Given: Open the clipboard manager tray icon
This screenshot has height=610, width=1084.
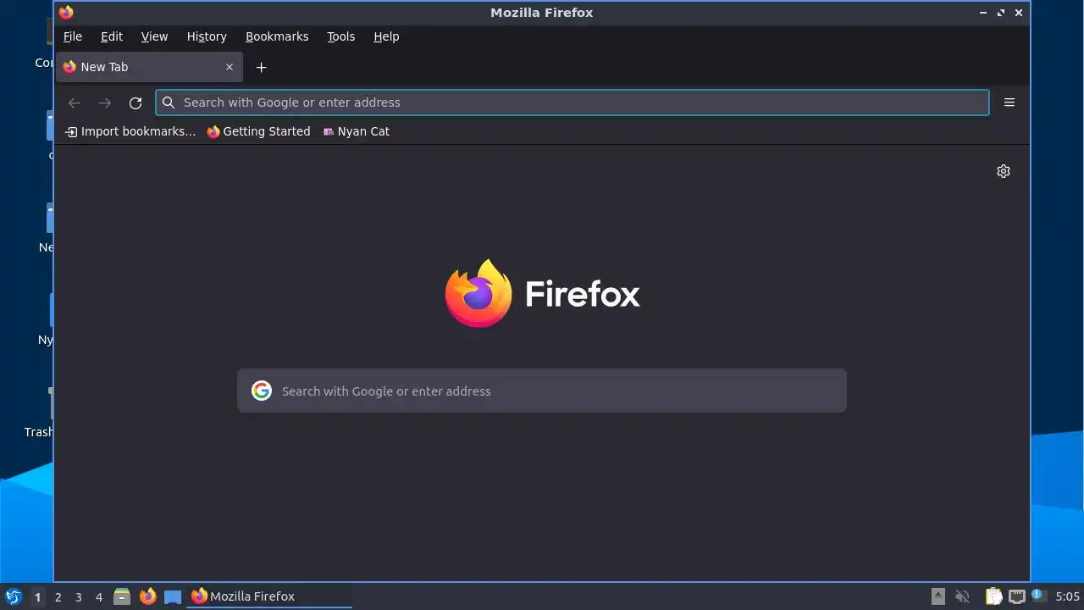Looking at the screenshot, I should click(x=993, y=596).
